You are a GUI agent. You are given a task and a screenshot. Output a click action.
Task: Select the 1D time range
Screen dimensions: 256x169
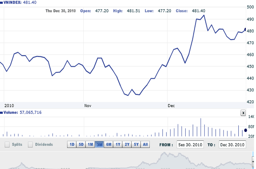pos(72,144)
